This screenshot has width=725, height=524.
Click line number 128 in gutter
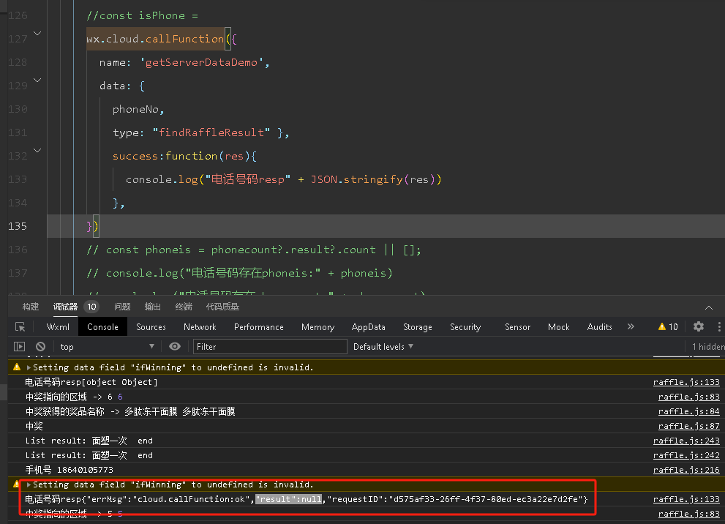18,62
